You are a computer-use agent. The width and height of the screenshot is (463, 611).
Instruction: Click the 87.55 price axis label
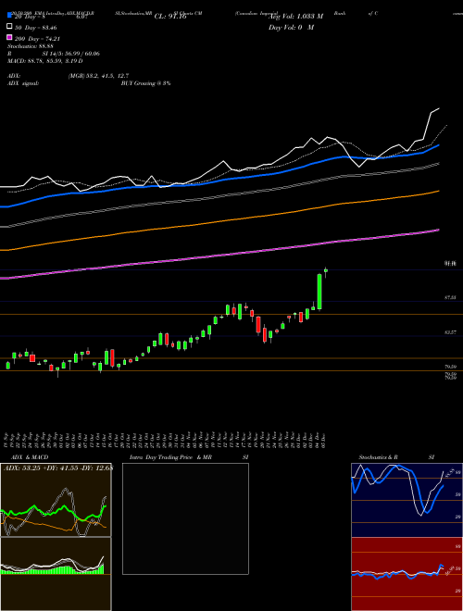pyautogui.click(x=450, y=297)
